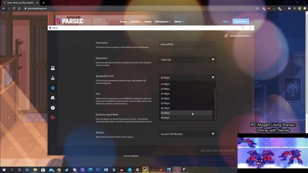The height and width of the screenshot is (173, 308).
Task: Choose 15 Mbps from bandwidth list
Action: click(x=186, y=84)
